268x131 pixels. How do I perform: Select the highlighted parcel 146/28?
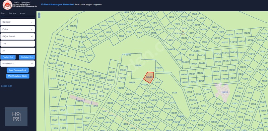(x=149, y=77)
